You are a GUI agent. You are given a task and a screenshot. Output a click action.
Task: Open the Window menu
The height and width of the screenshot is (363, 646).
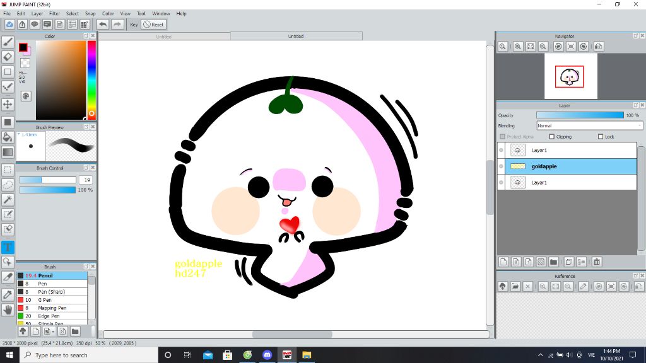click(x=161, y=14)
